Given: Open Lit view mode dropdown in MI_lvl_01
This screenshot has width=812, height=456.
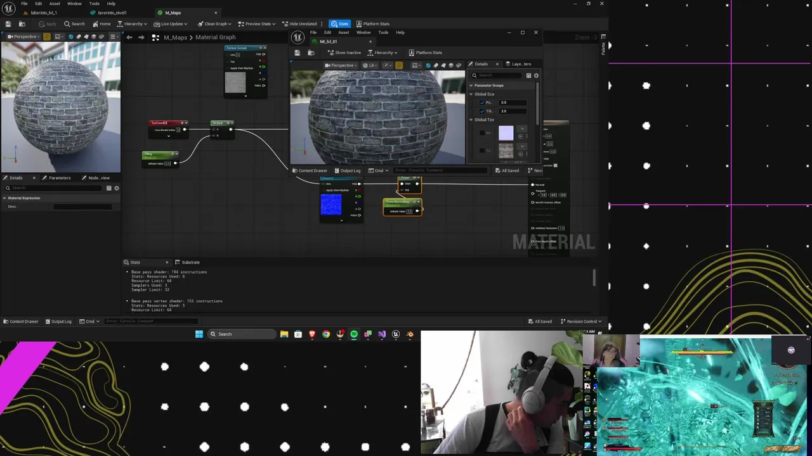Looking at the screenshot, I should [370, 65].
